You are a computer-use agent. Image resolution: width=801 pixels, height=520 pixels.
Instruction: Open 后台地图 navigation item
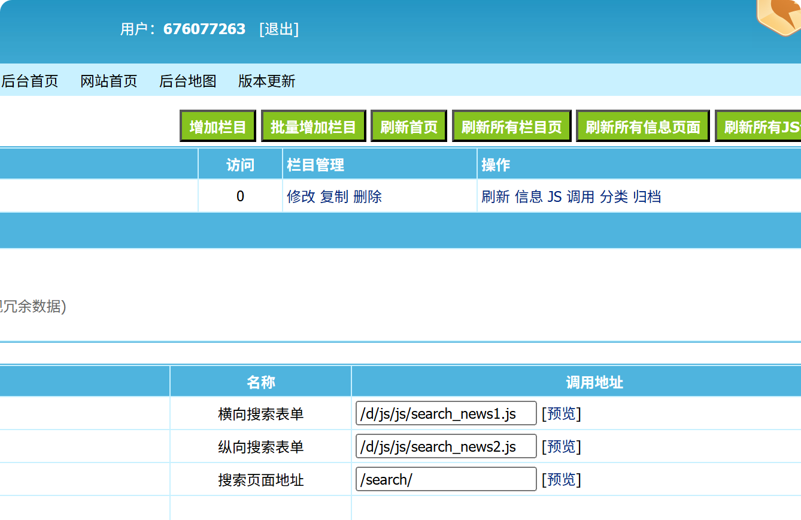pyautogui.click(x=188, y=81)
